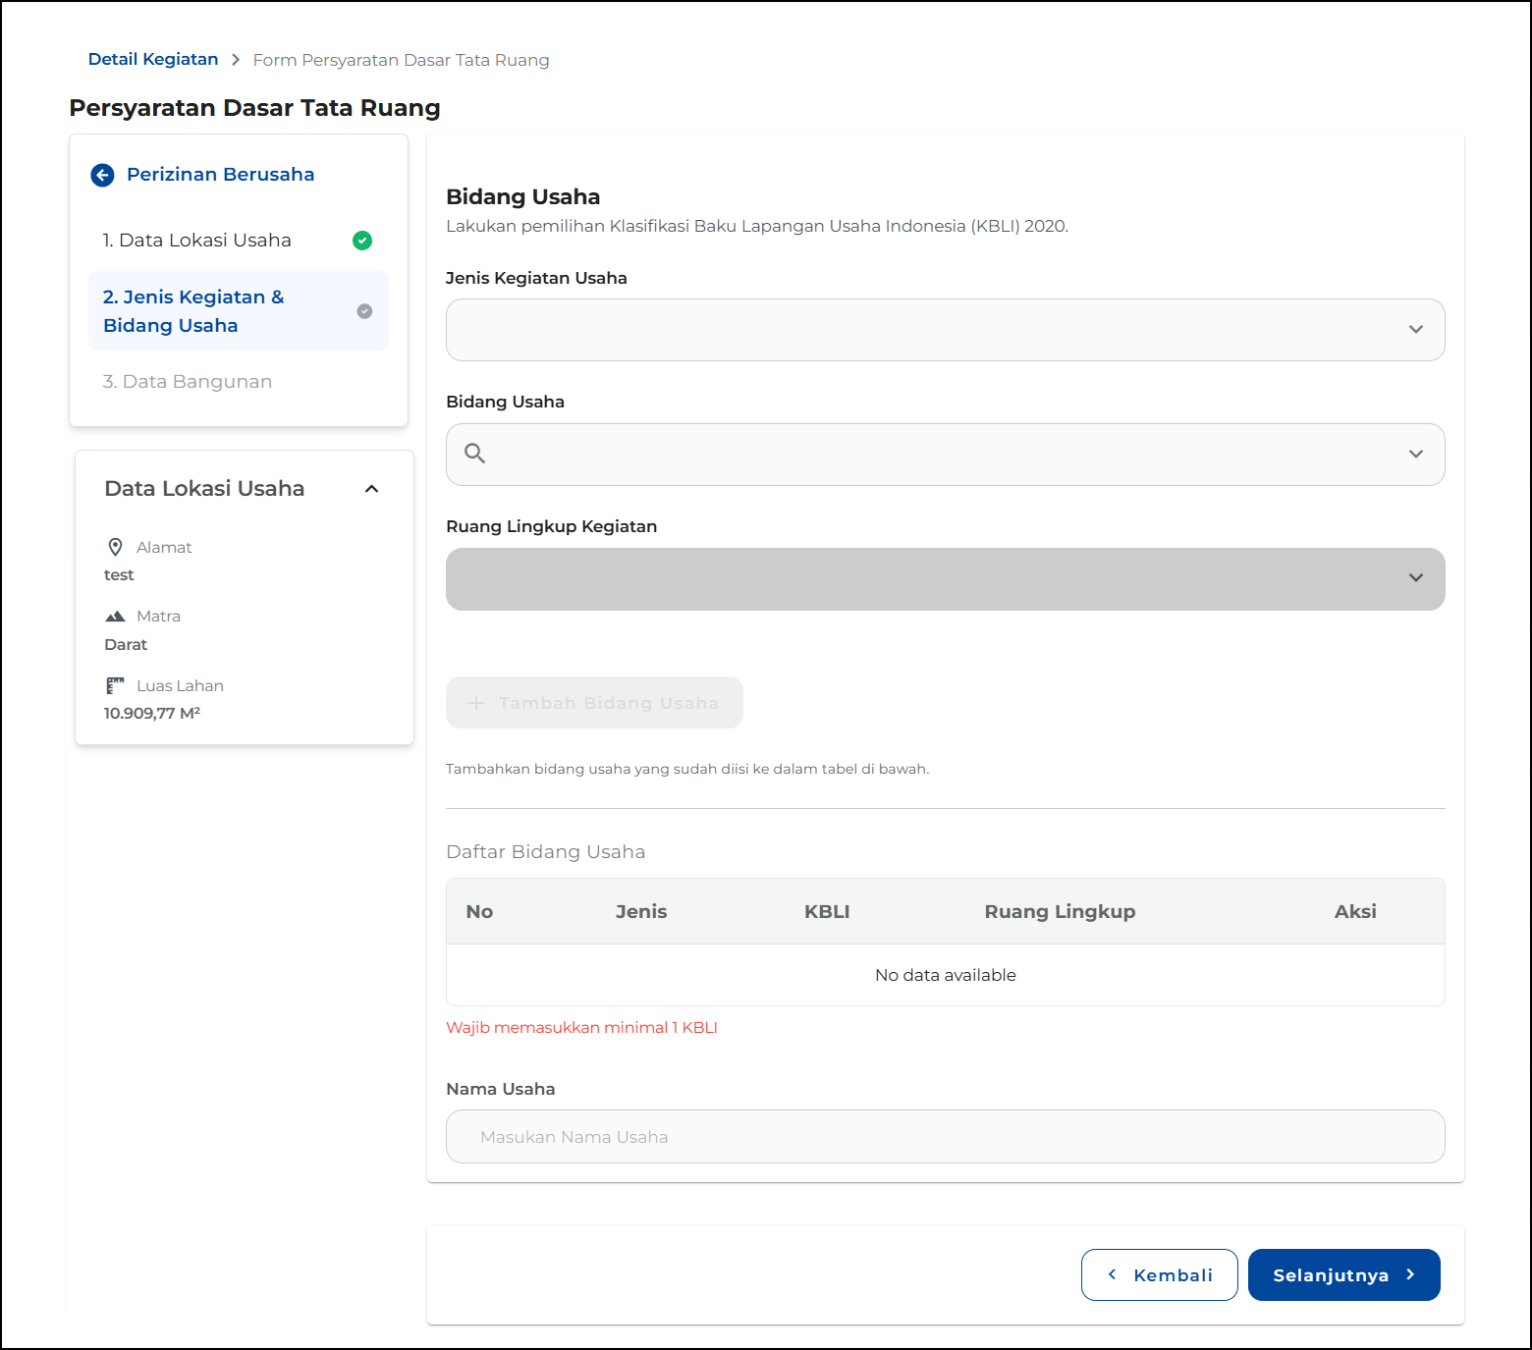This screenshot has height=1350, width=1532.
Task: Go to step 1 Data Lokasi Usaha
Action: [197, 241]
